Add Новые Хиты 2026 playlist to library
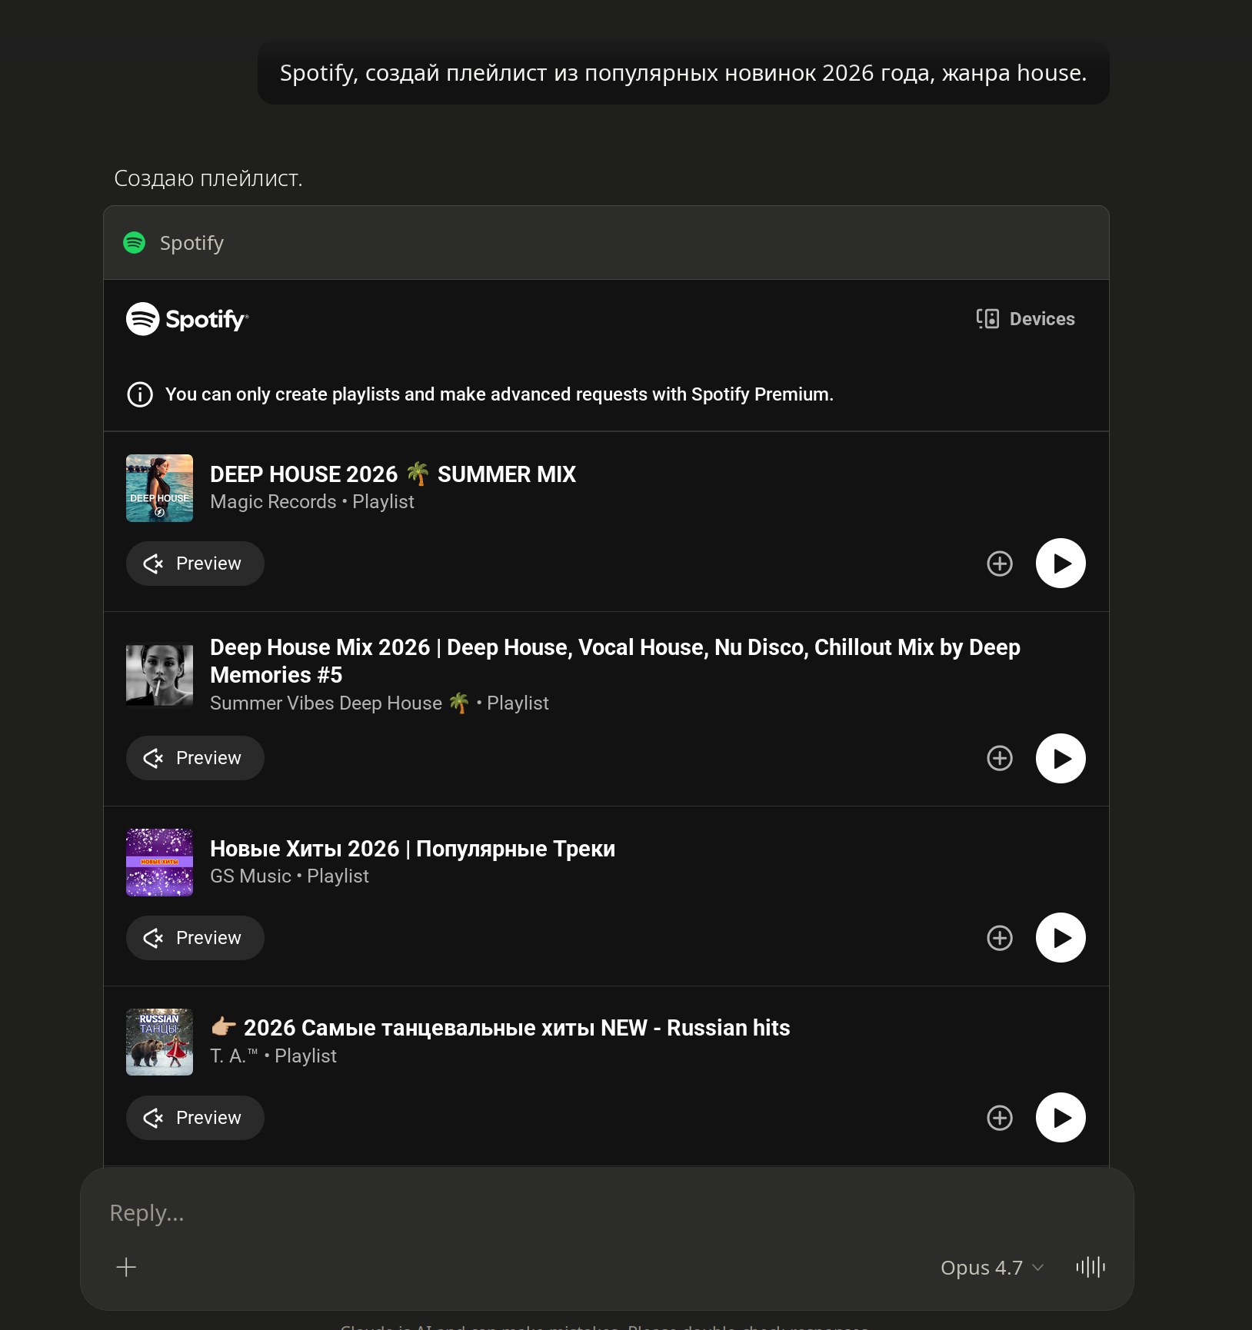This screenshot has height=1330, width=1252. pyautogui.click(x=999, y=938)
